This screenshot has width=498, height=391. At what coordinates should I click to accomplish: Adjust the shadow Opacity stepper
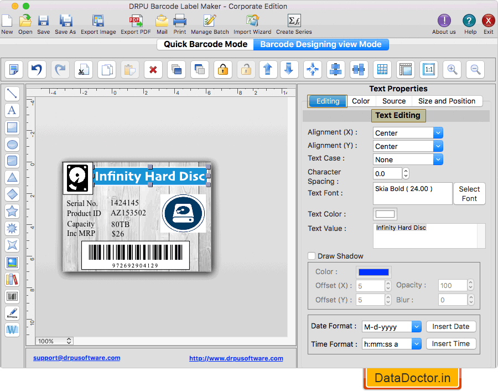(471, 285)
